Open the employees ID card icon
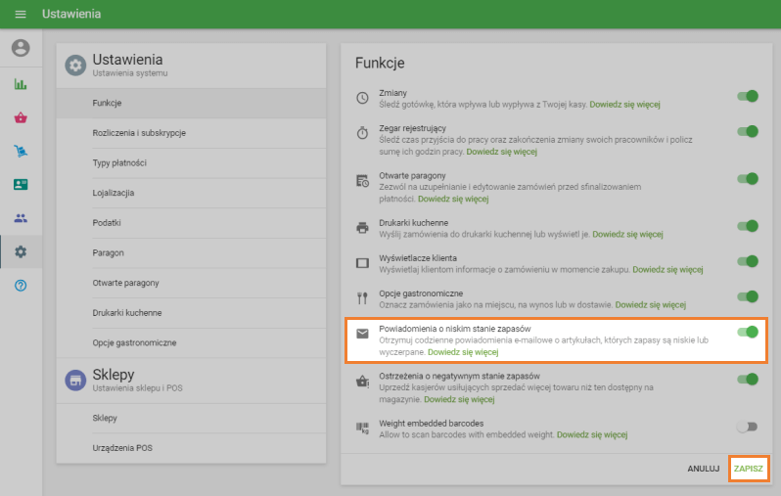 (21, 184)
